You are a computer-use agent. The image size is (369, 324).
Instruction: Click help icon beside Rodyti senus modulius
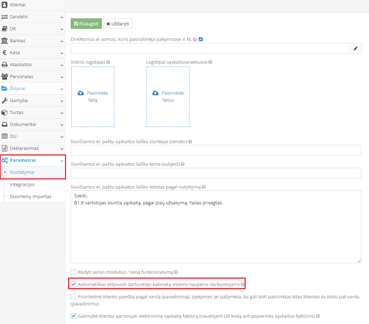(x=176, y=272)
